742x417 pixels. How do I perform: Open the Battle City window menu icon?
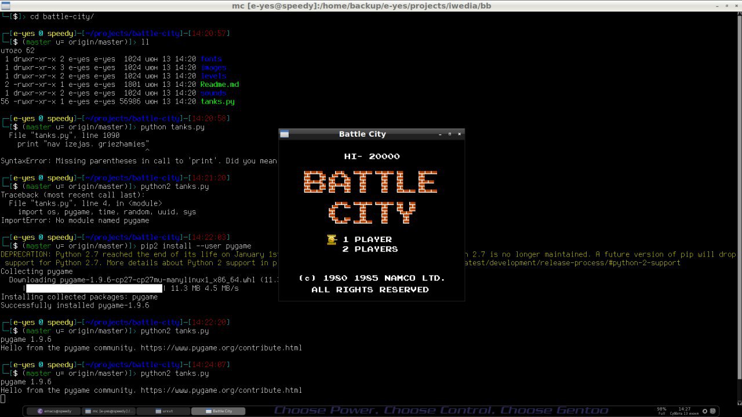(284, 134)
